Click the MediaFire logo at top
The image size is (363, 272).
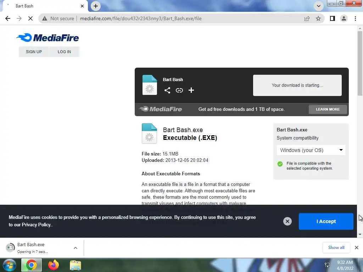tap(48, 38)
